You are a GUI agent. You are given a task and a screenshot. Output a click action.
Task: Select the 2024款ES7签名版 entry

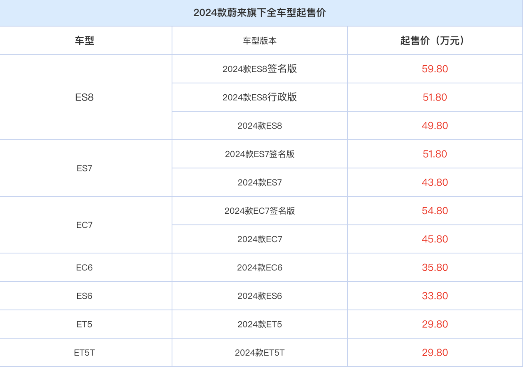click(260, 154)
